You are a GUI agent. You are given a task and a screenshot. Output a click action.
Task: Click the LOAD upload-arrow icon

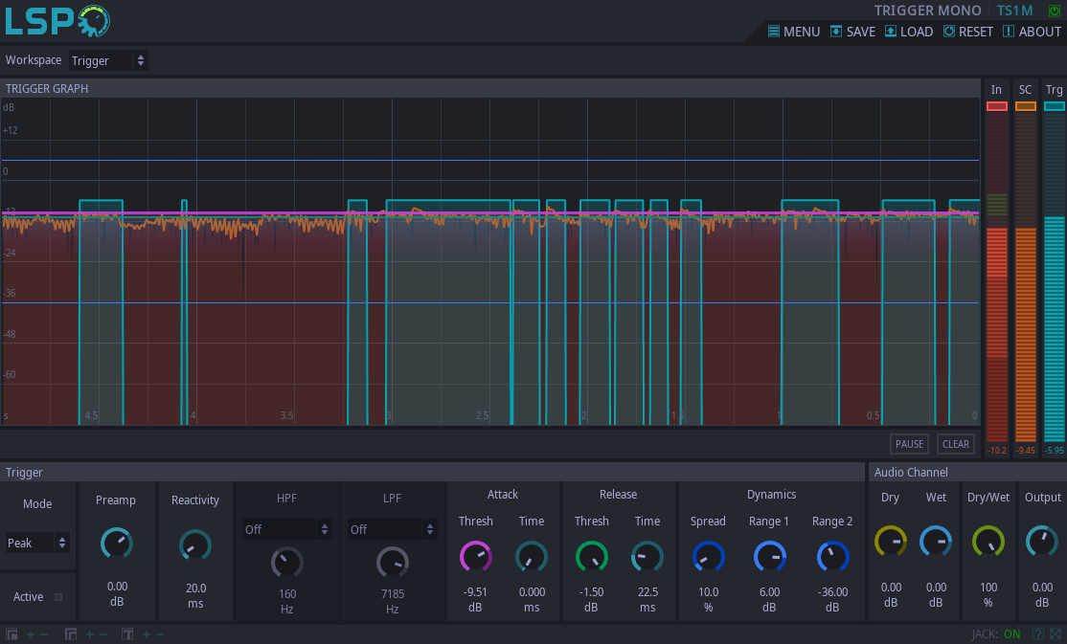coord(890,32)
